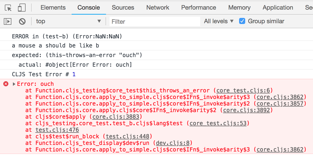The image size is (313, 155).
Task: Expand the Error: ouch stack trace triangle
Action: pos(14,84)
